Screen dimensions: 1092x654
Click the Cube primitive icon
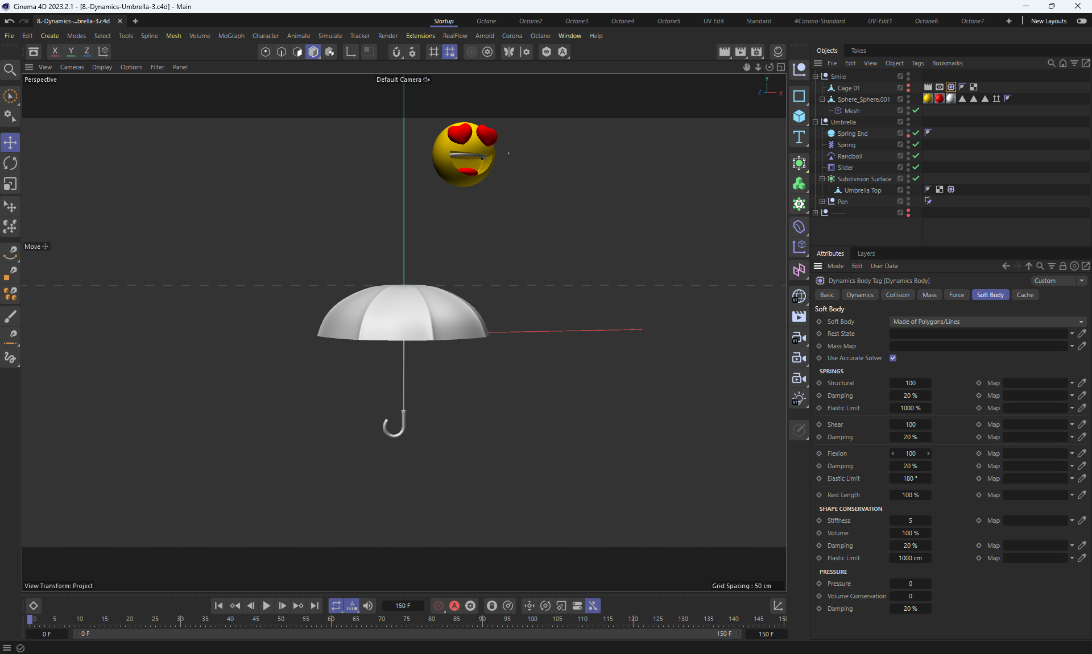799,116
